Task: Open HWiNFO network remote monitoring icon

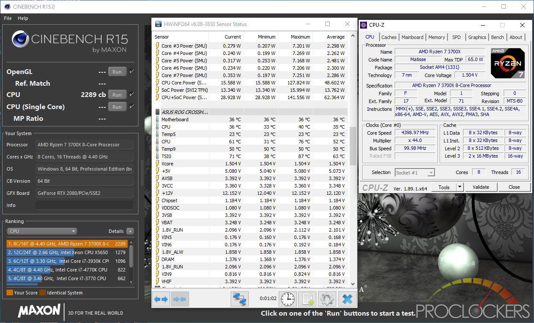Action: (239, 299)
